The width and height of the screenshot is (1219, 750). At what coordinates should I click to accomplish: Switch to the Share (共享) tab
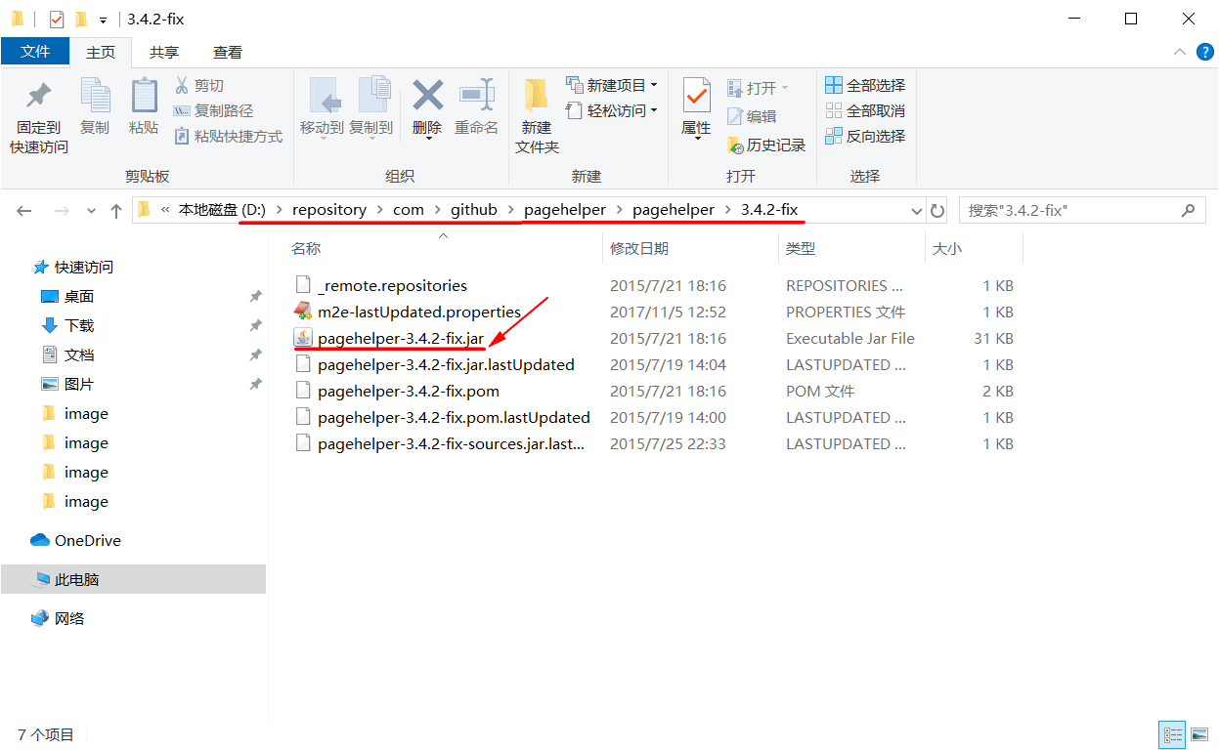164,52
